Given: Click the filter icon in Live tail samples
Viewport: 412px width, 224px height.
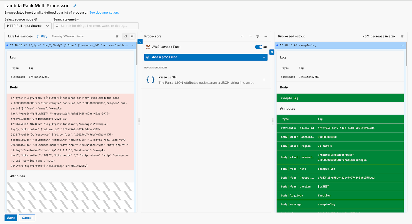Looking at the screenshot, I should click(117, 37).
